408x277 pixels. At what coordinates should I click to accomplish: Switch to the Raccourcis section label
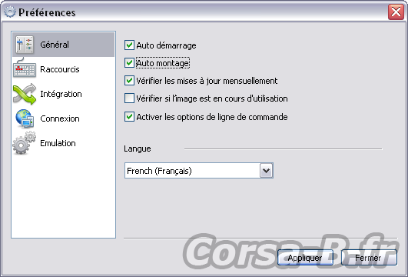[x=60, y=69]
